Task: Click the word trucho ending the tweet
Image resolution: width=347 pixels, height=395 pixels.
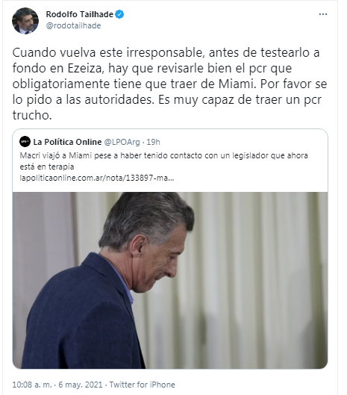Action: (x=32, y=116)
